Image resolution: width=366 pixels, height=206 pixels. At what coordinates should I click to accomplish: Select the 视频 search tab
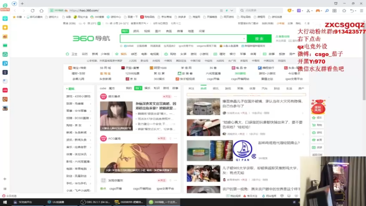pos(147,31)
